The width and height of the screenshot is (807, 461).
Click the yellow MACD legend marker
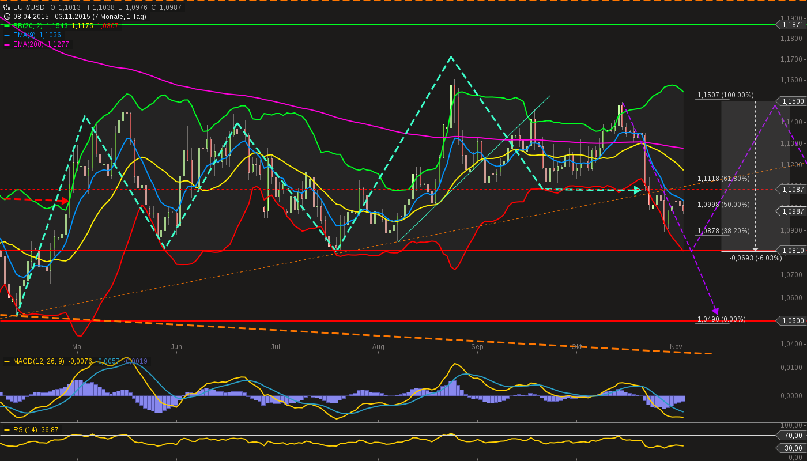point(7,361)
